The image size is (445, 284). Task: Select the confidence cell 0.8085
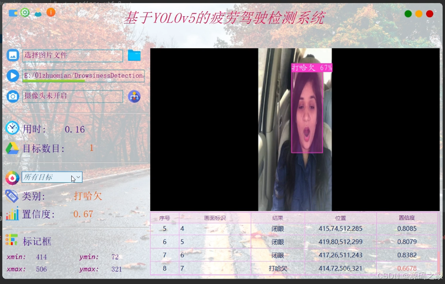tap(407, 229)
